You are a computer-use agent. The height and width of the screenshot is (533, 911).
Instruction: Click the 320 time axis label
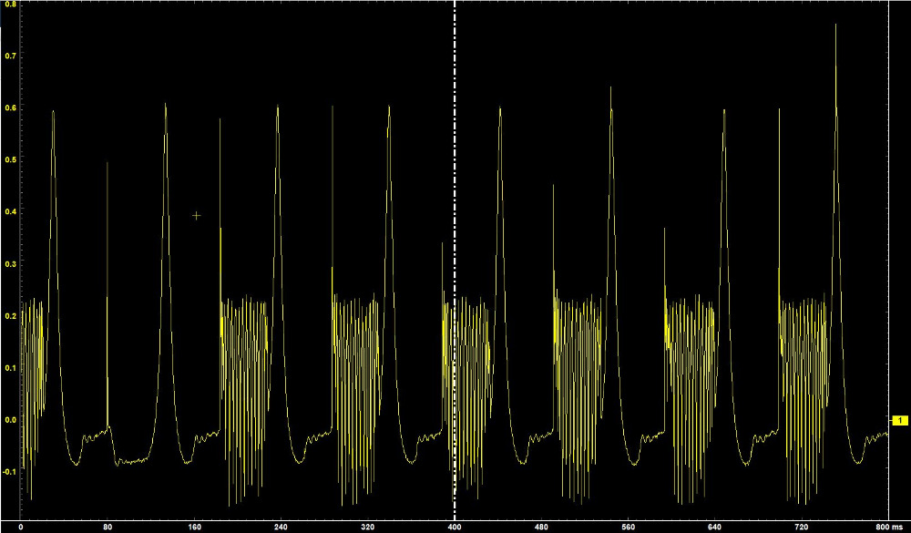[x=367, y=527]
